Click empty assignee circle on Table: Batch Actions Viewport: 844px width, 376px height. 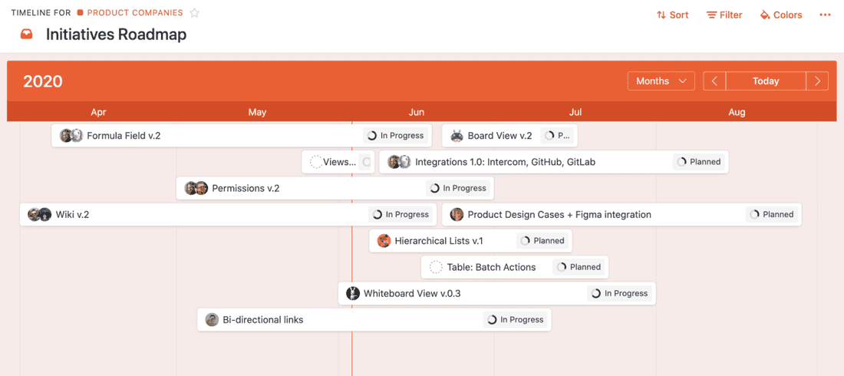click(436, 267)
